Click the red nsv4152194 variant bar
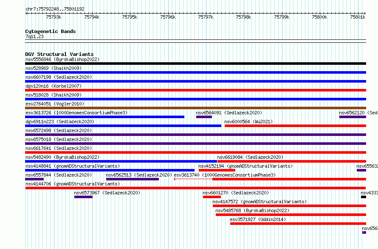The width and height of the screenshot is (378, 249). 217,170
